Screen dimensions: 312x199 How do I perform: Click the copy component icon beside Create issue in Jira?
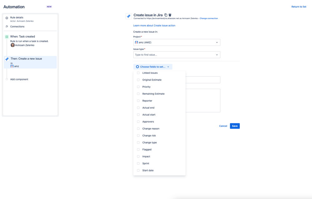click(166, 15)
